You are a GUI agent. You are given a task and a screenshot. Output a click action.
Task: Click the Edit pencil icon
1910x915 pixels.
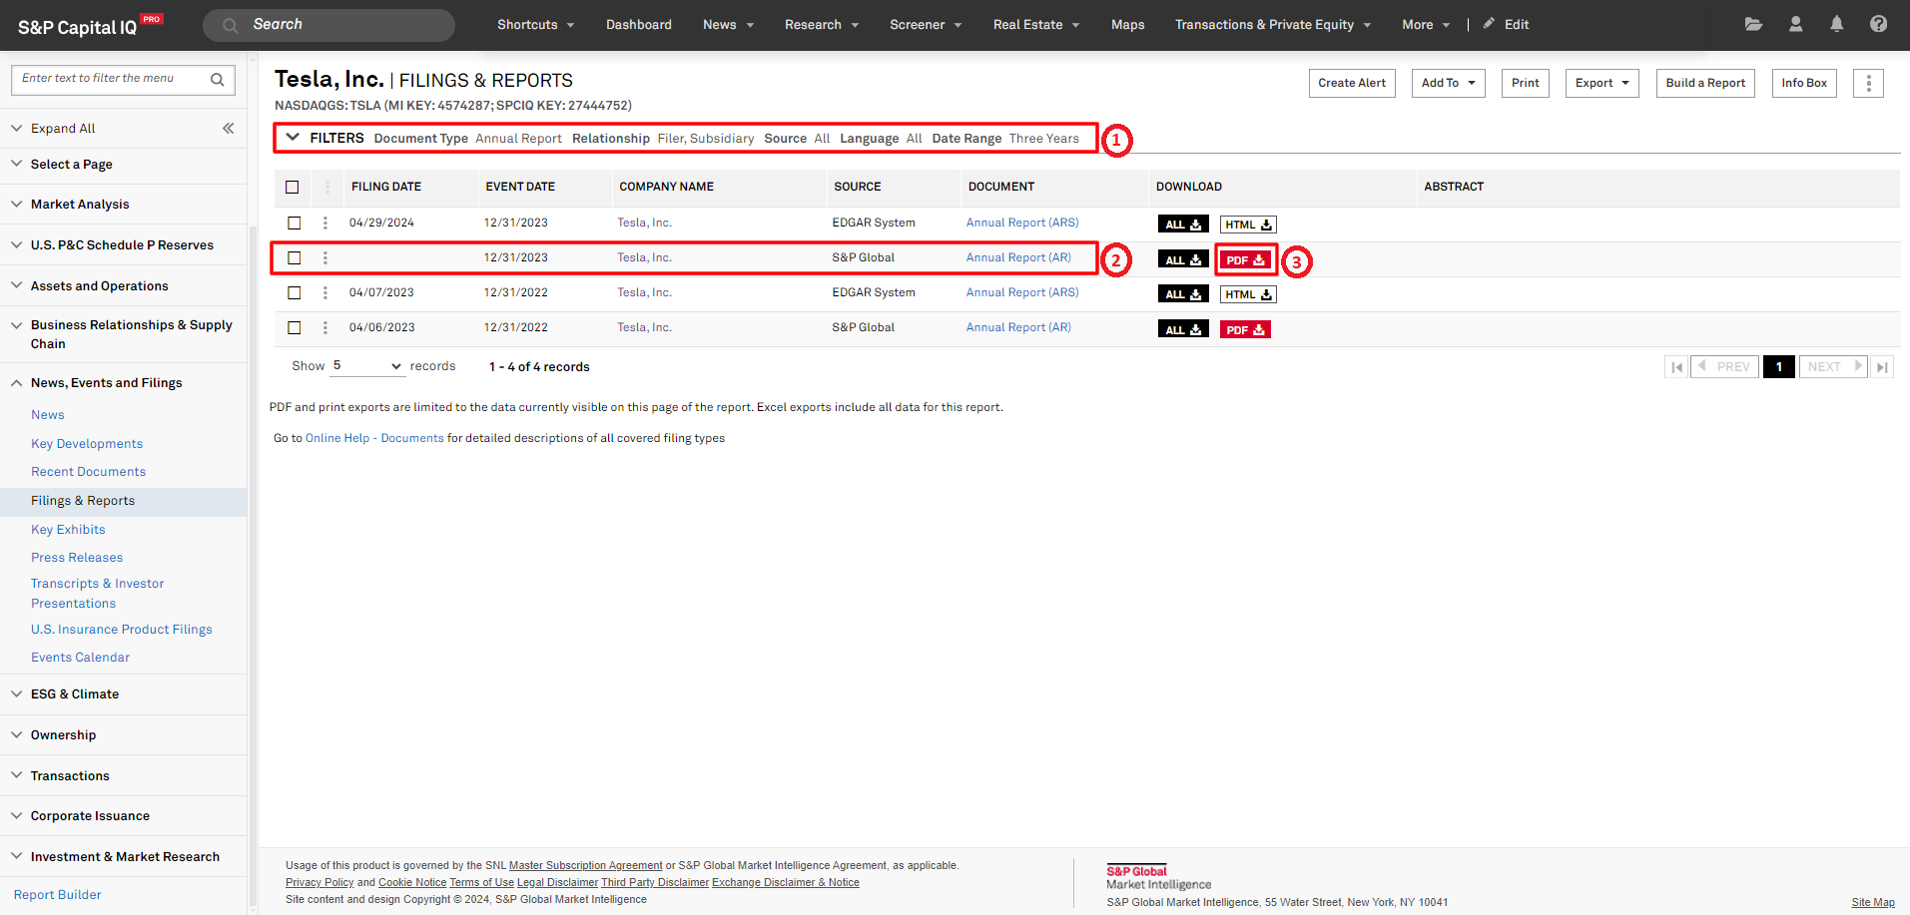[1489, 24]
